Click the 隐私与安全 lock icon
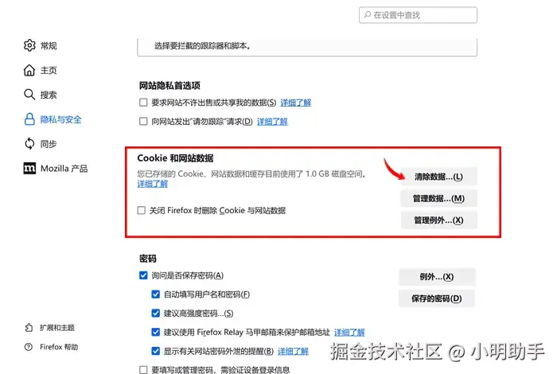The height and width of the screenshot is (374, 557). pos(29,119)
